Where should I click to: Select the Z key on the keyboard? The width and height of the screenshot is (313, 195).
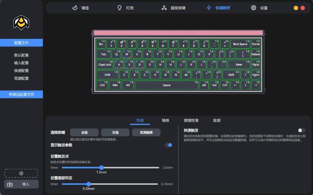(x=124, y=75)
